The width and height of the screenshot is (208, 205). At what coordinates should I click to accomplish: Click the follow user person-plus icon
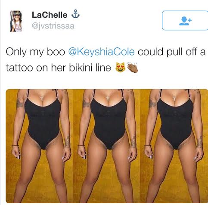click(x=185, y=21)
